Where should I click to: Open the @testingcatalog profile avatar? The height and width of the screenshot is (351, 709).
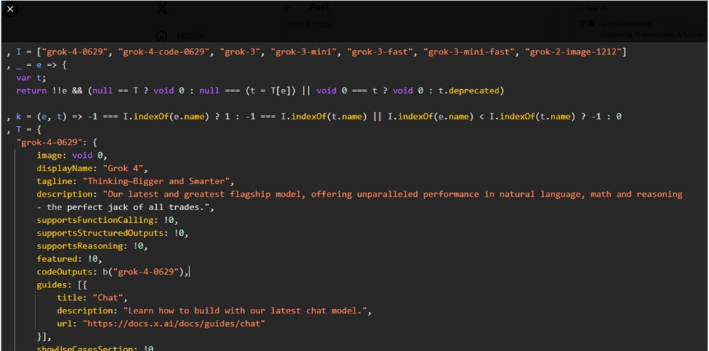pos(587,23)
